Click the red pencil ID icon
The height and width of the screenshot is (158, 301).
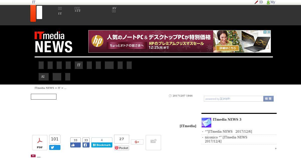click(x=256, y=2)
